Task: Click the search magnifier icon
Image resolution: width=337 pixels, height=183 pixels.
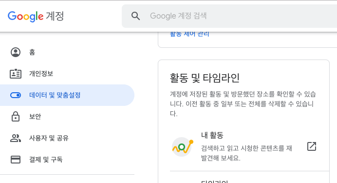Action: (135, 16)
